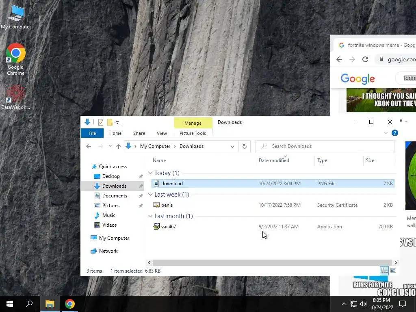The height and width of the screenshot is (312, 416).
Task: Switch to the Home ribbon tab
Action: pos(115,133)
